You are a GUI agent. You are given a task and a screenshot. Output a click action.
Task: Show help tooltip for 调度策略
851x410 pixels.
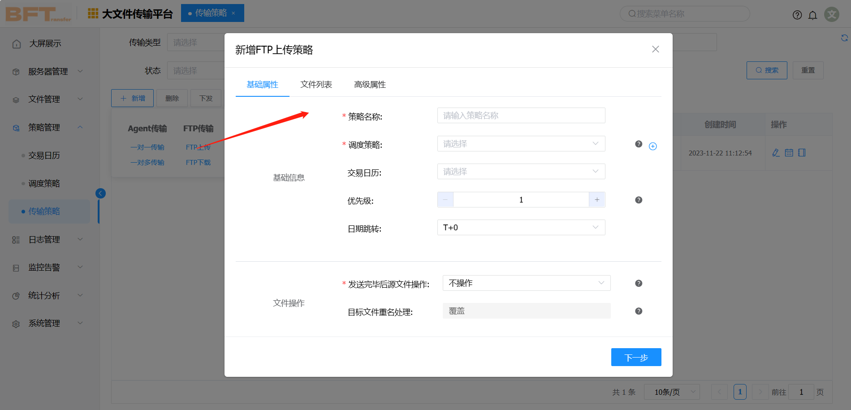639,144
